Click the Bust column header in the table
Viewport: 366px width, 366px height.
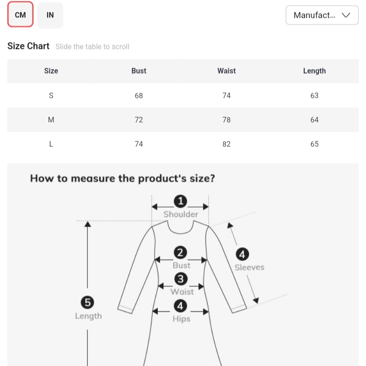139,71
